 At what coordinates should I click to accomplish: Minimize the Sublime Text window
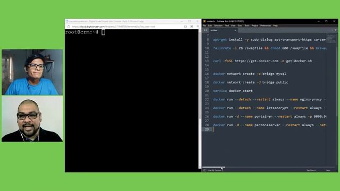tap(319, 21)
